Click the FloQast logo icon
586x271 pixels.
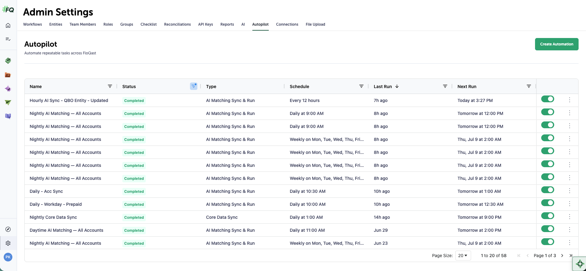8,10
